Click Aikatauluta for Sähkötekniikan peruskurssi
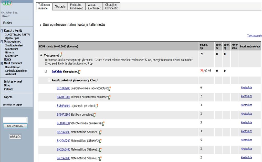Image resolution: width=262 pixels, height=162 pixels. [246, 122]
